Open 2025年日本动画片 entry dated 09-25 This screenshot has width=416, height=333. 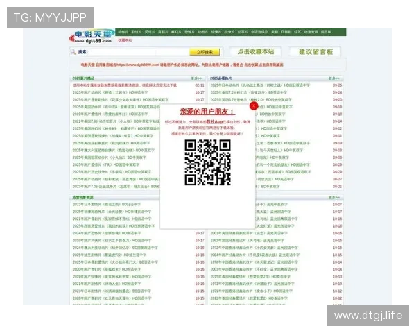coord(260,85)
